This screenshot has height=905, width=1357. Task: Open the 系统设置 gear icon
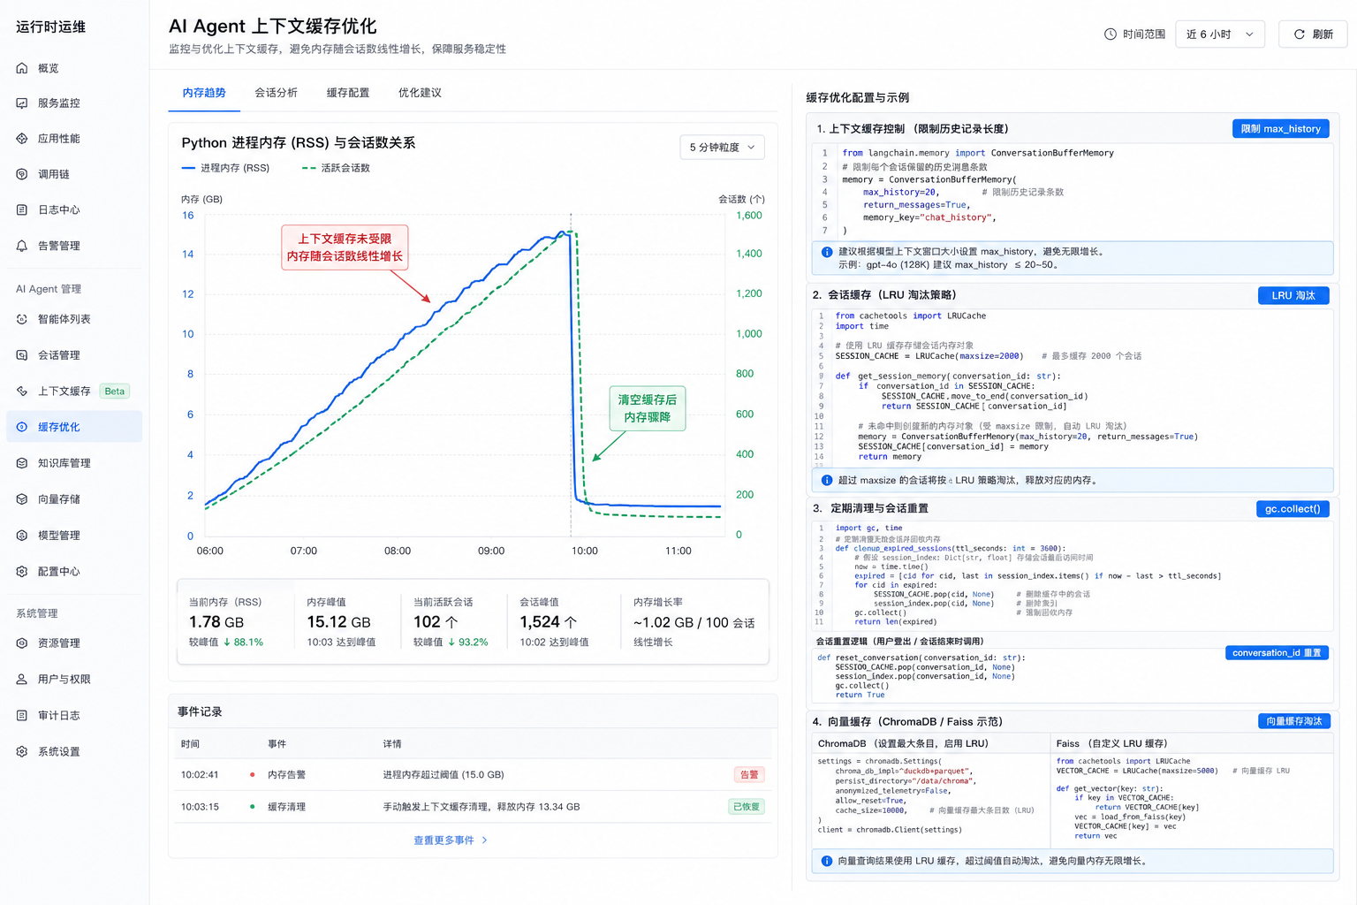pos(22,752)
